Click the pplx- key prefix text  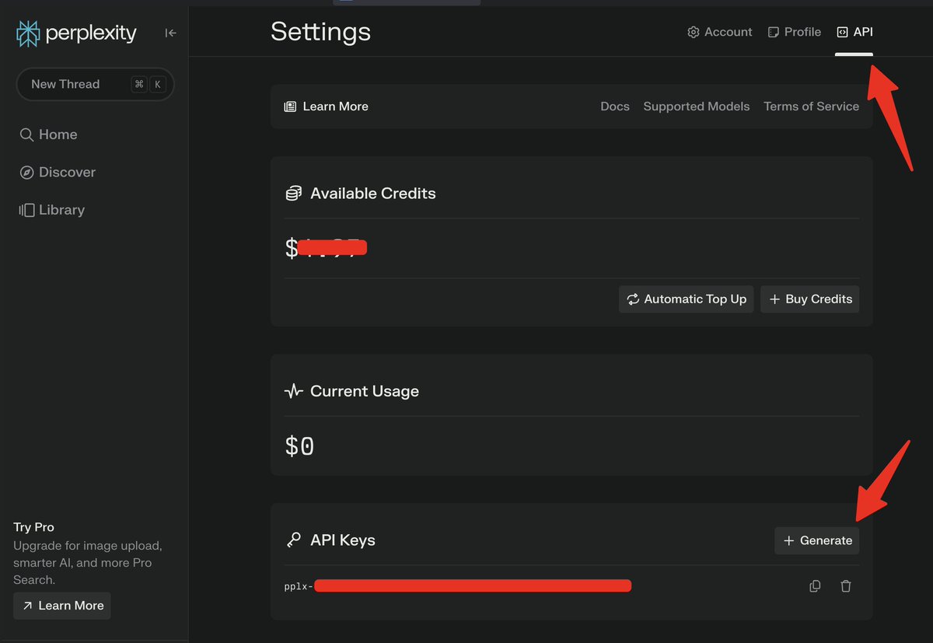tap(299, 586)
